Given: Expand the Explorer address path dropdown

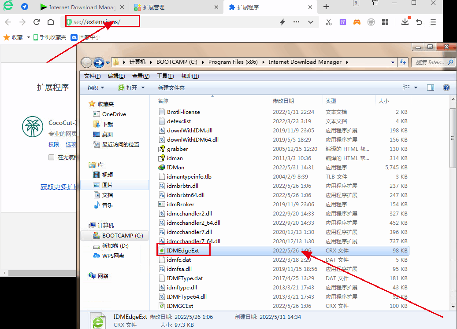Looking at the screenshot, I should click(x=393, y=62).
